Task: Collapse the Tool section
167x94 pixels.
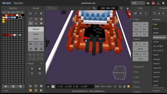Action: pos(136,20)
